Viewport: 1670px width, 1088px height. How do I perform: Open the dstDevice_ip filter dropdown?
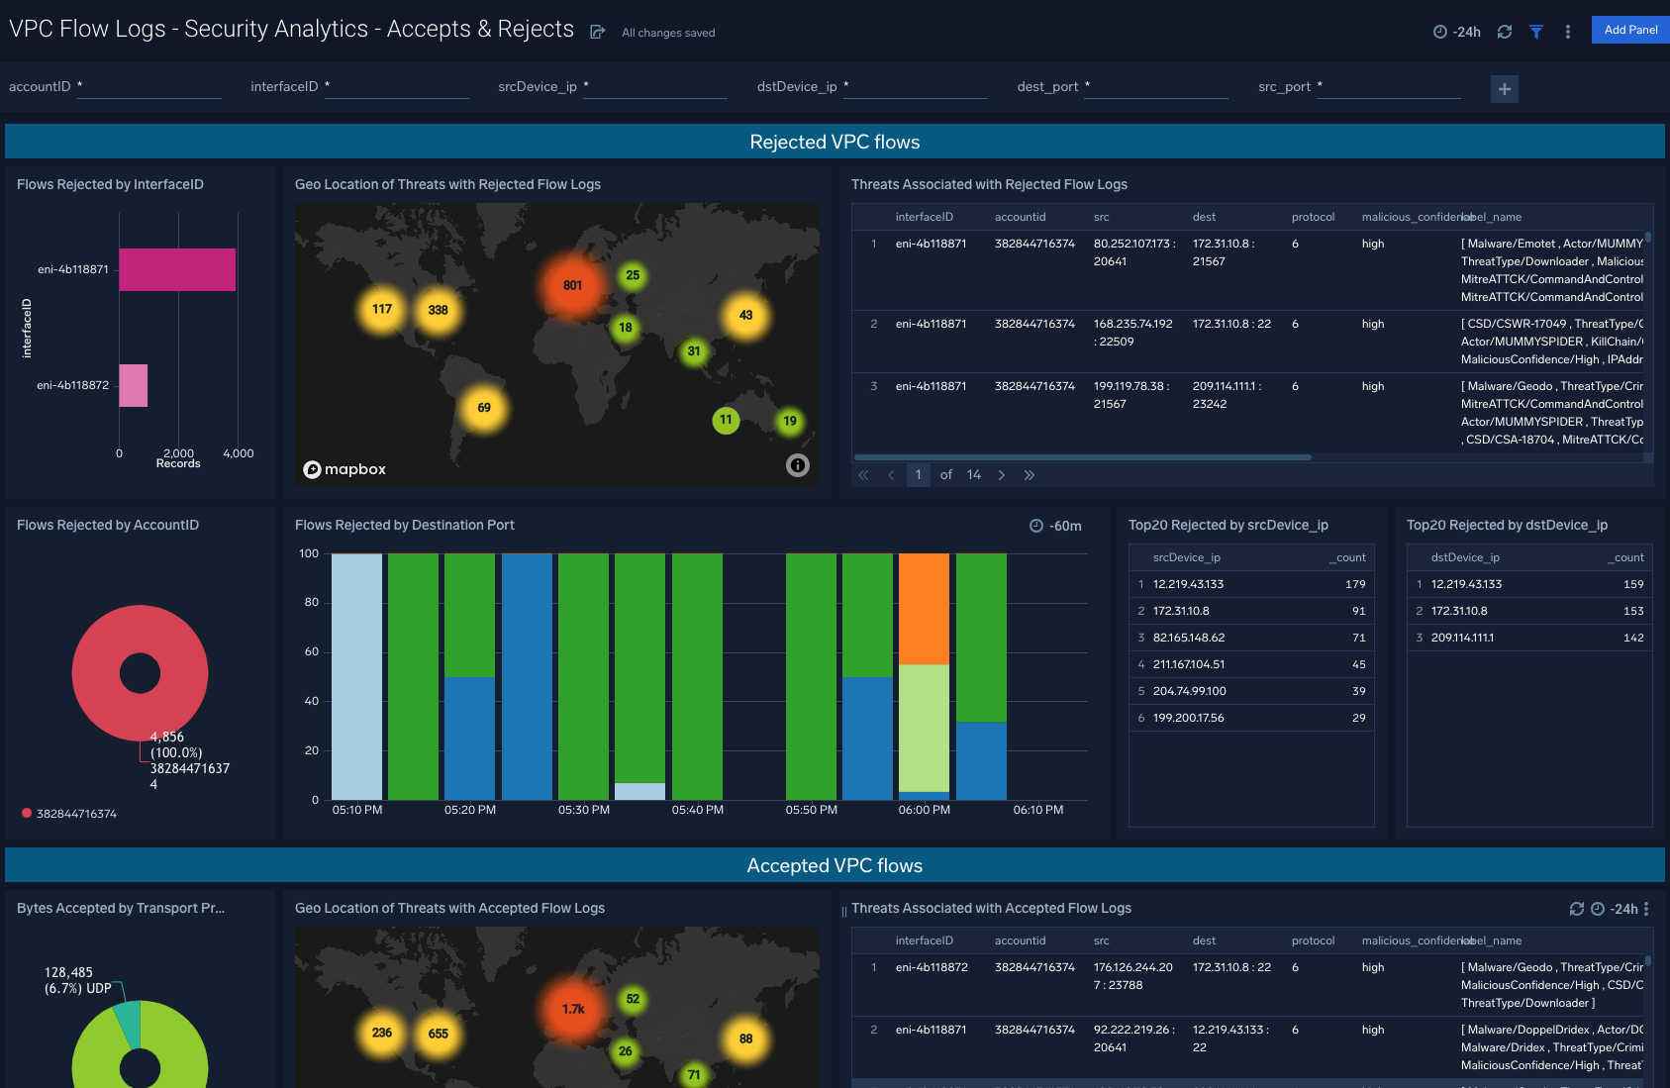coord(915,87)
